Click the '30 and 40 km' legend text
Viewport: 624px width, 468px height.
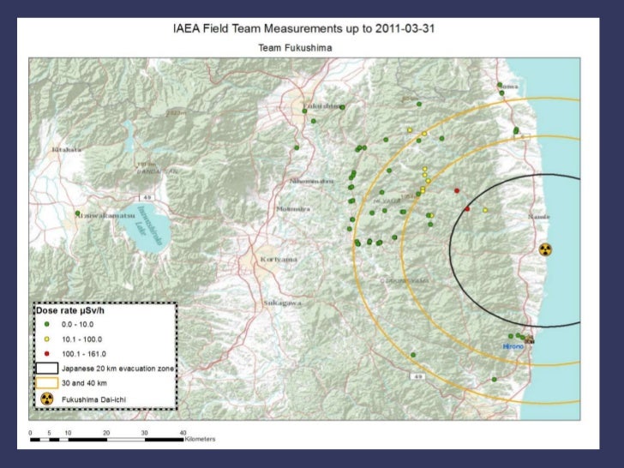(84, 383)
